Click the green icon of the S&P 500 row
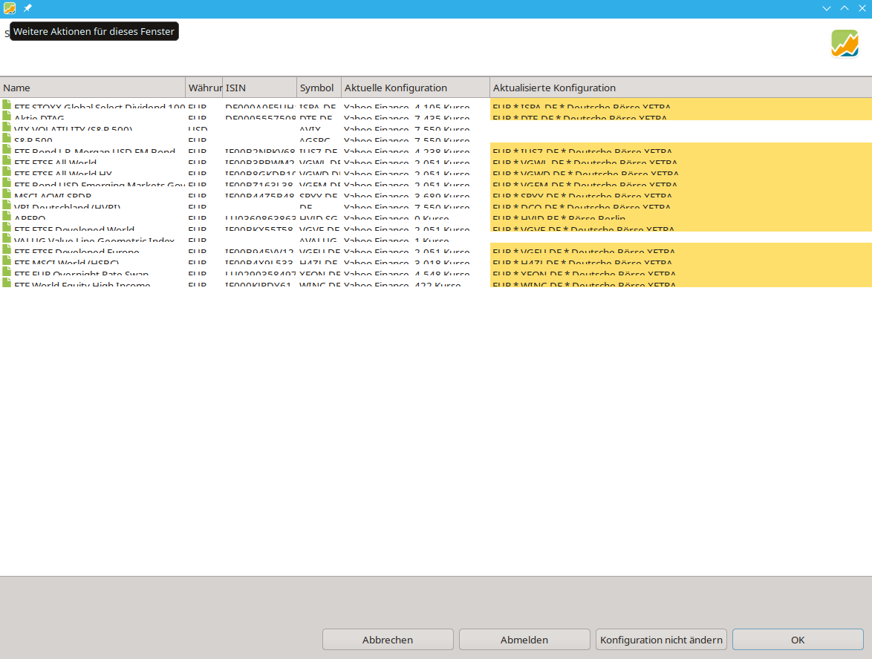 point(7,139)
